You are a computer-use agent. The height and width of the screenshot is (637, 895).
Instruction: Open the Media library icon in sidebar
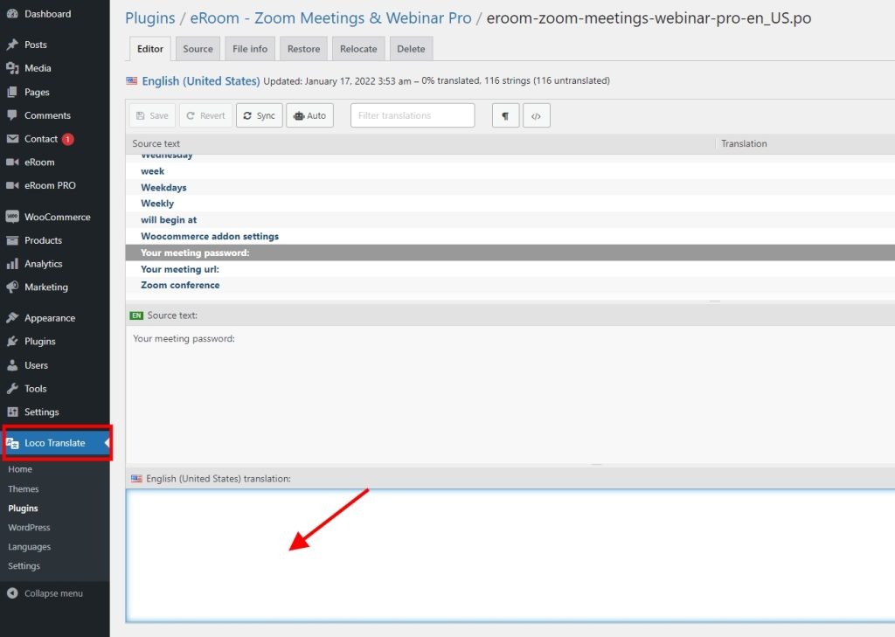[x=14, y=67]
